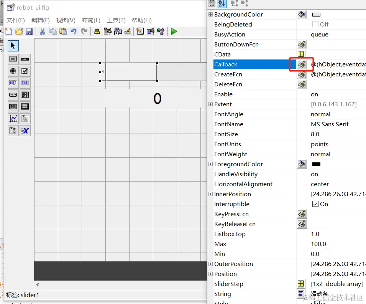
Task: Paste a component using the clipboard icon
Action: tap(63, 31)
